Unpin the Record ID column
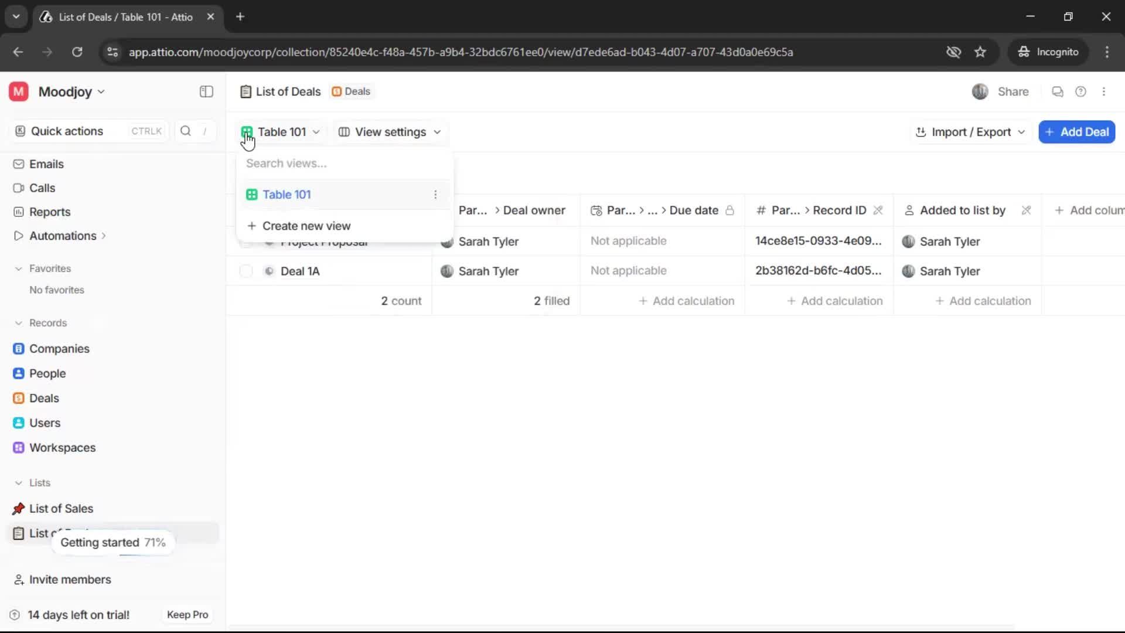 pyautogui.click(x=879, y=210)
